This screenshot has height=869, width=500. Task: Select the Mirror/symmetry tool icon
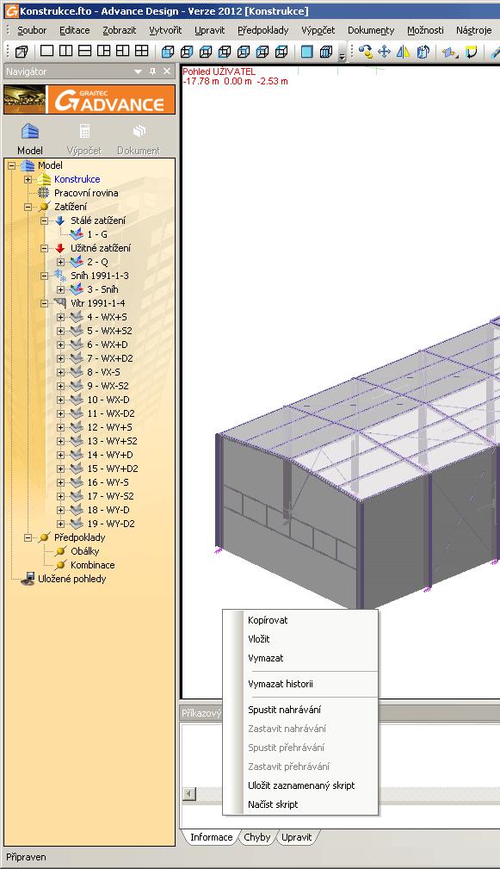tap(403, 52)
